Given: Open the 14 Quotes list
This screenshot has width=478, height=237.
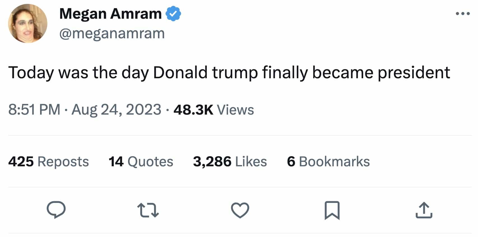Looking at the screenshot, I should coord(141,162).
